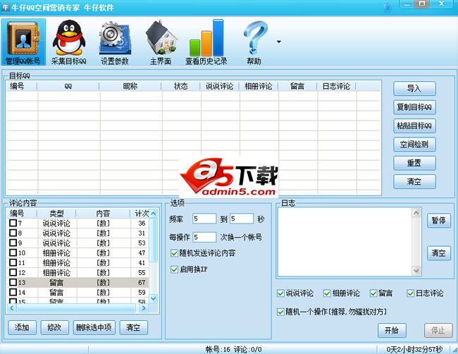458x354 pixels.
Task: Click the app logo icon in title bar
Action: click(5, 7)
